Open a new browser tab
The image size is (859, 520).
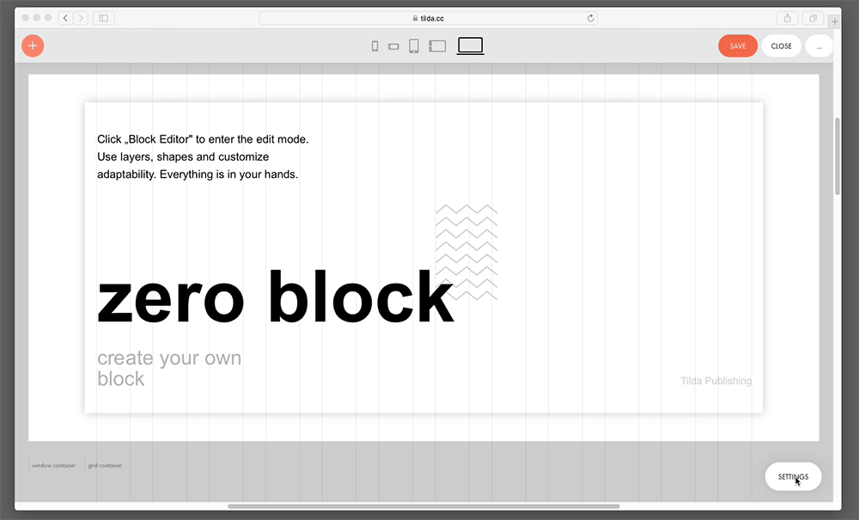[x=834, y=21]
